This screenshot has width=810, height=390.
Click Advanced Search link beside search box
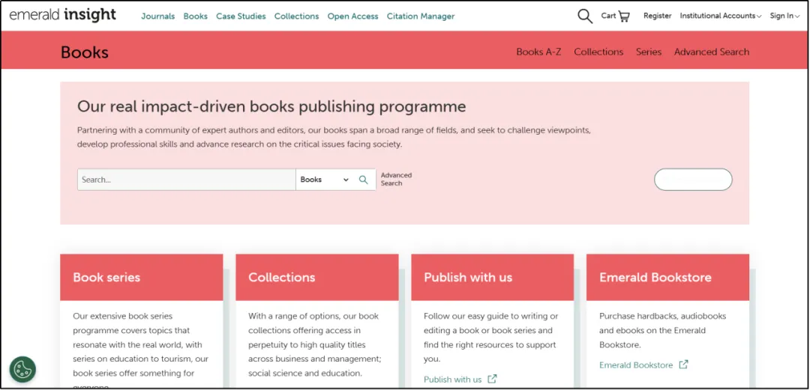pos(396,179)
